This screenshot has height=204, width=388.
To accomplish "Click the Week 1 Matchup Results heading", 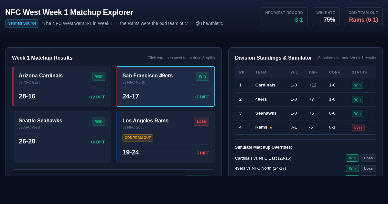I will [42, 58].
